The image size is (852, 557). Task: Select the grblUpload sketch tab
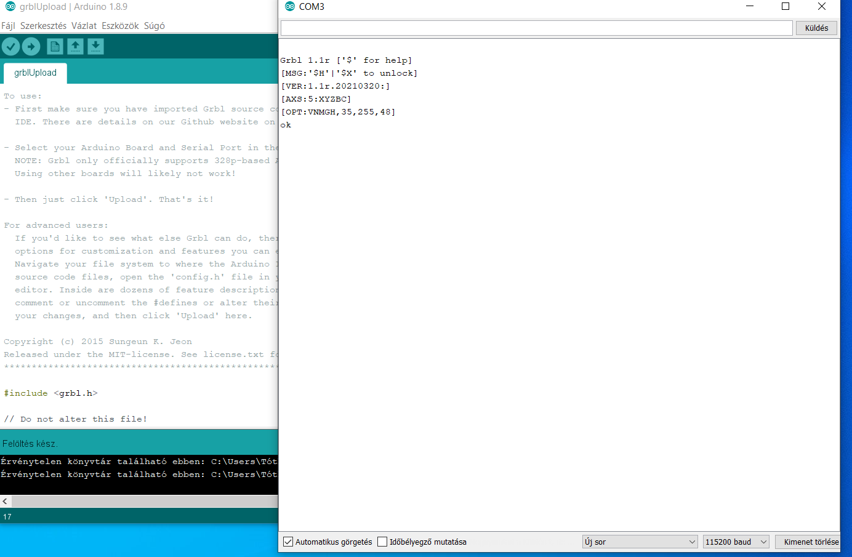point(35,73)
